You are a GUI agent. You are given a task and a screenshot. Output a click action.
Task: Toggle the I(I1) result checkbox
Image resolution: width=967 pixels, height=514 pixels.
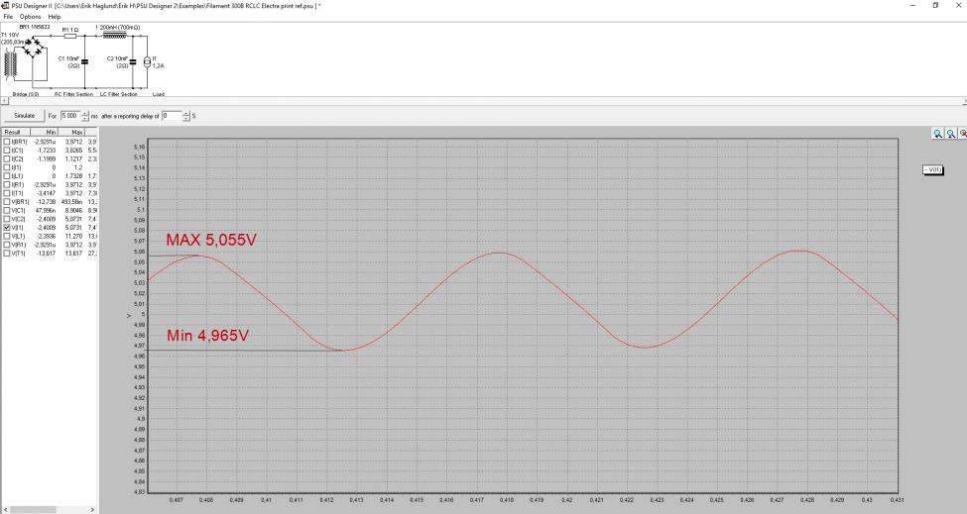click(x=7, y=167)
